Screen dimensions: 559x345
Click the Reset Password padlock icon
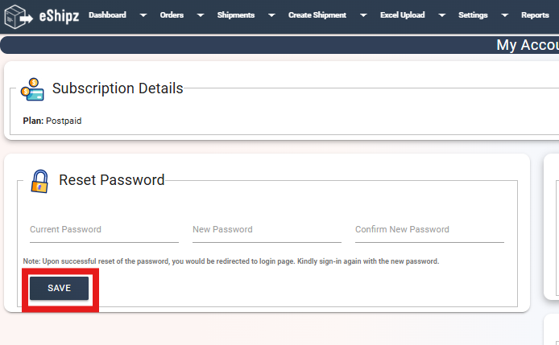tap(39, 181)
